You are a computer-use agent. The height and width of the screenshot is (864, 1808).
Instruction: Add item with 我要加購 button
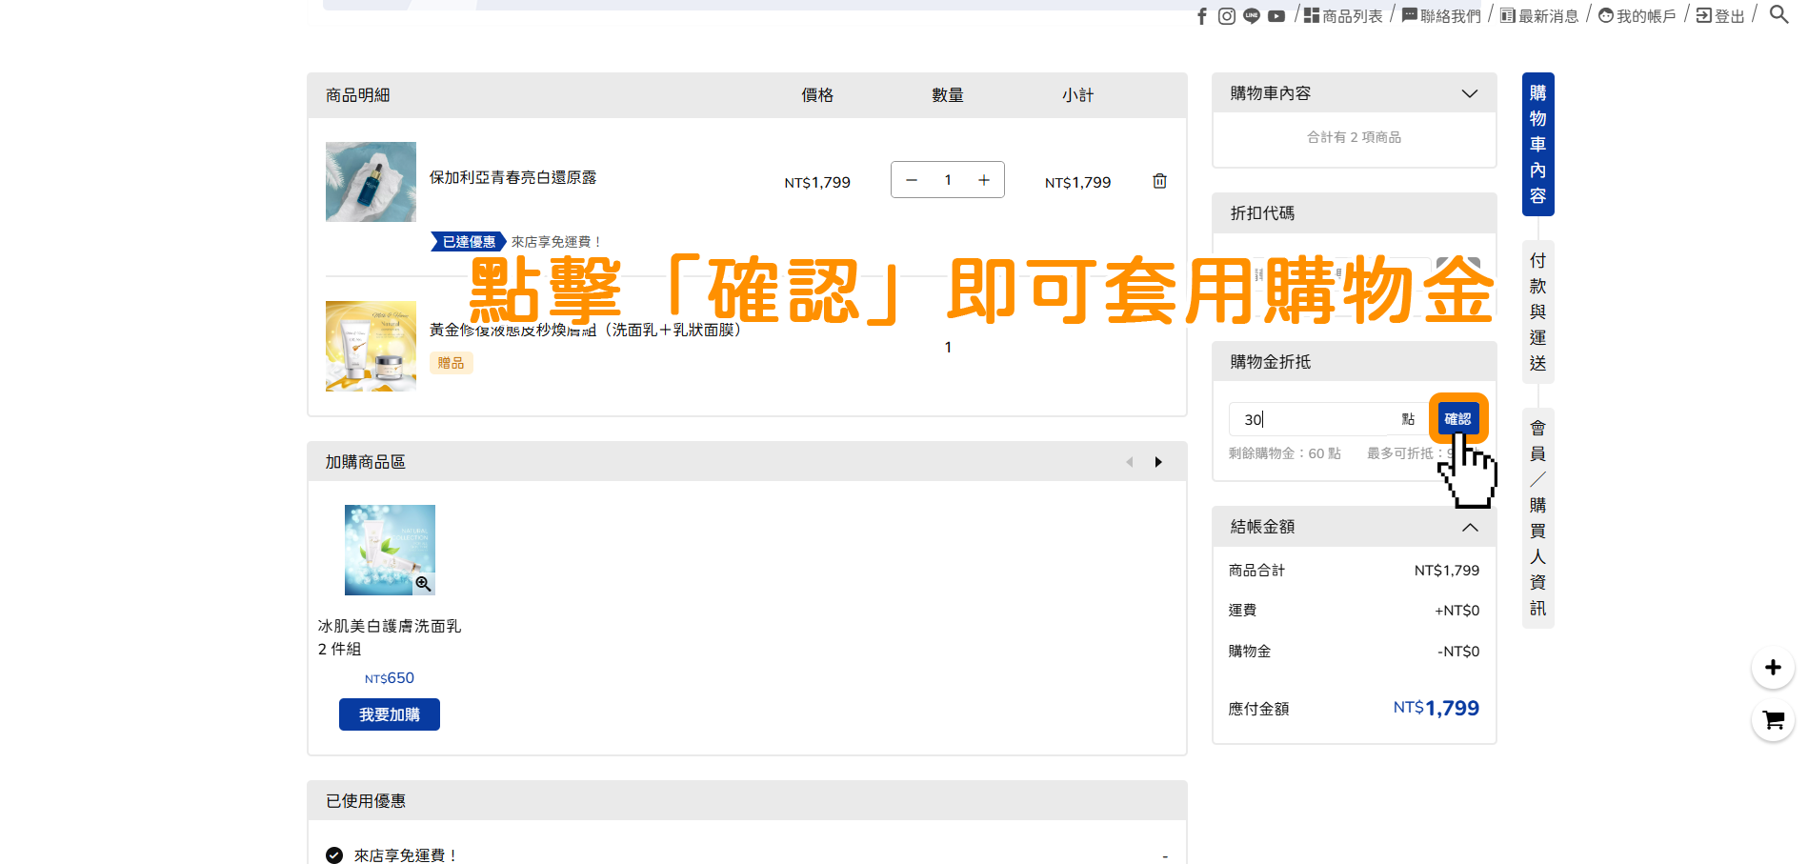pyautogui.click(x=390, y=714)
